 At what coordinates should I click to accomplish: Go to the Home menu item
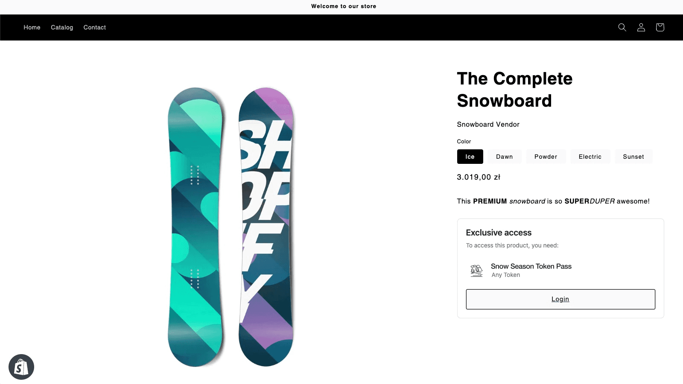(32, 27)
